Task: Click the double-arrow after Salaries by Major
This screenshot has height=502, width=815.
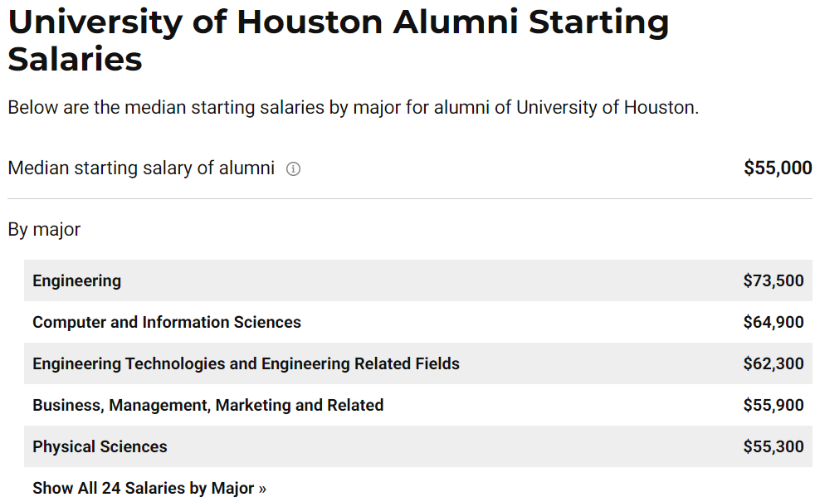Action: coord(262,489)
